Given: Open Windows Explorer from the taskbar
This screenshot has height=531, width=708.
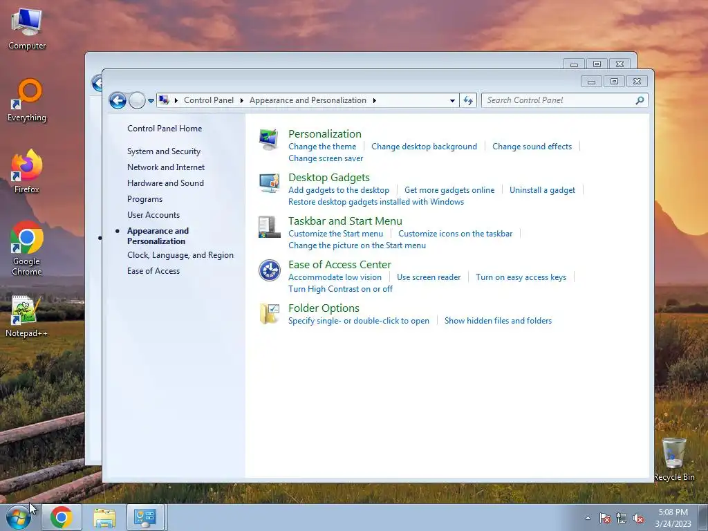Looking at the screenshot, I should click(104, 517).
